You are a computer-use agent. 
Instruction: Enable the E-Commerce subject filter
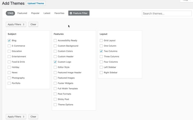coord(9,46)
